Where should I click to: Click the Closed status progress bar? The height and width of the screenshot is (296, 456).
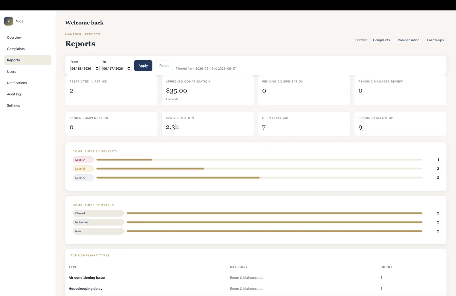point(274,213)
